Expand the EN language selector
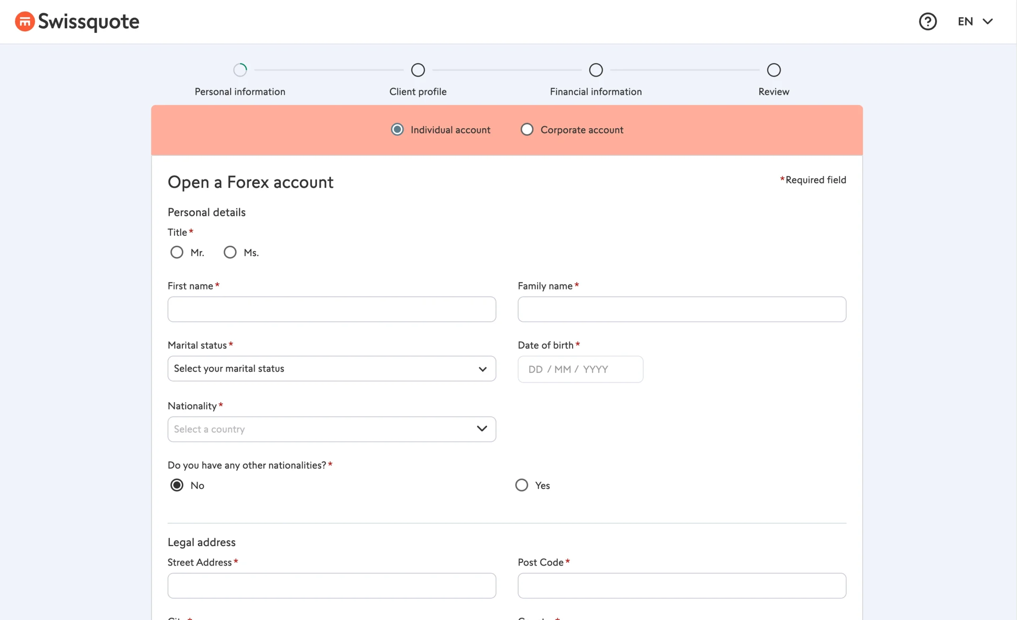This screenshot has width=1017, height=620. coord(975,21)
